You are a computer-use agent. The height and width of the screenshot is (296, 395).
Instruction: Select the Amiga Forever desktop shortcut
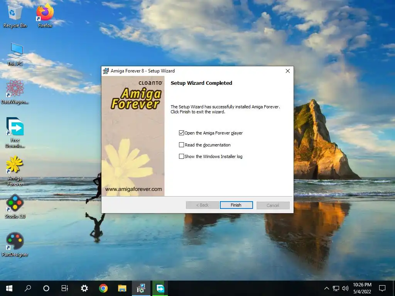(15, 171)
